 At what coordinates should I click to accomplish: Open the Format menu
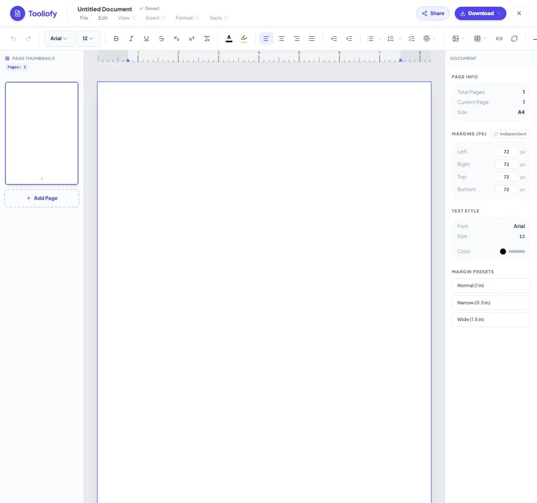[184, 18]
